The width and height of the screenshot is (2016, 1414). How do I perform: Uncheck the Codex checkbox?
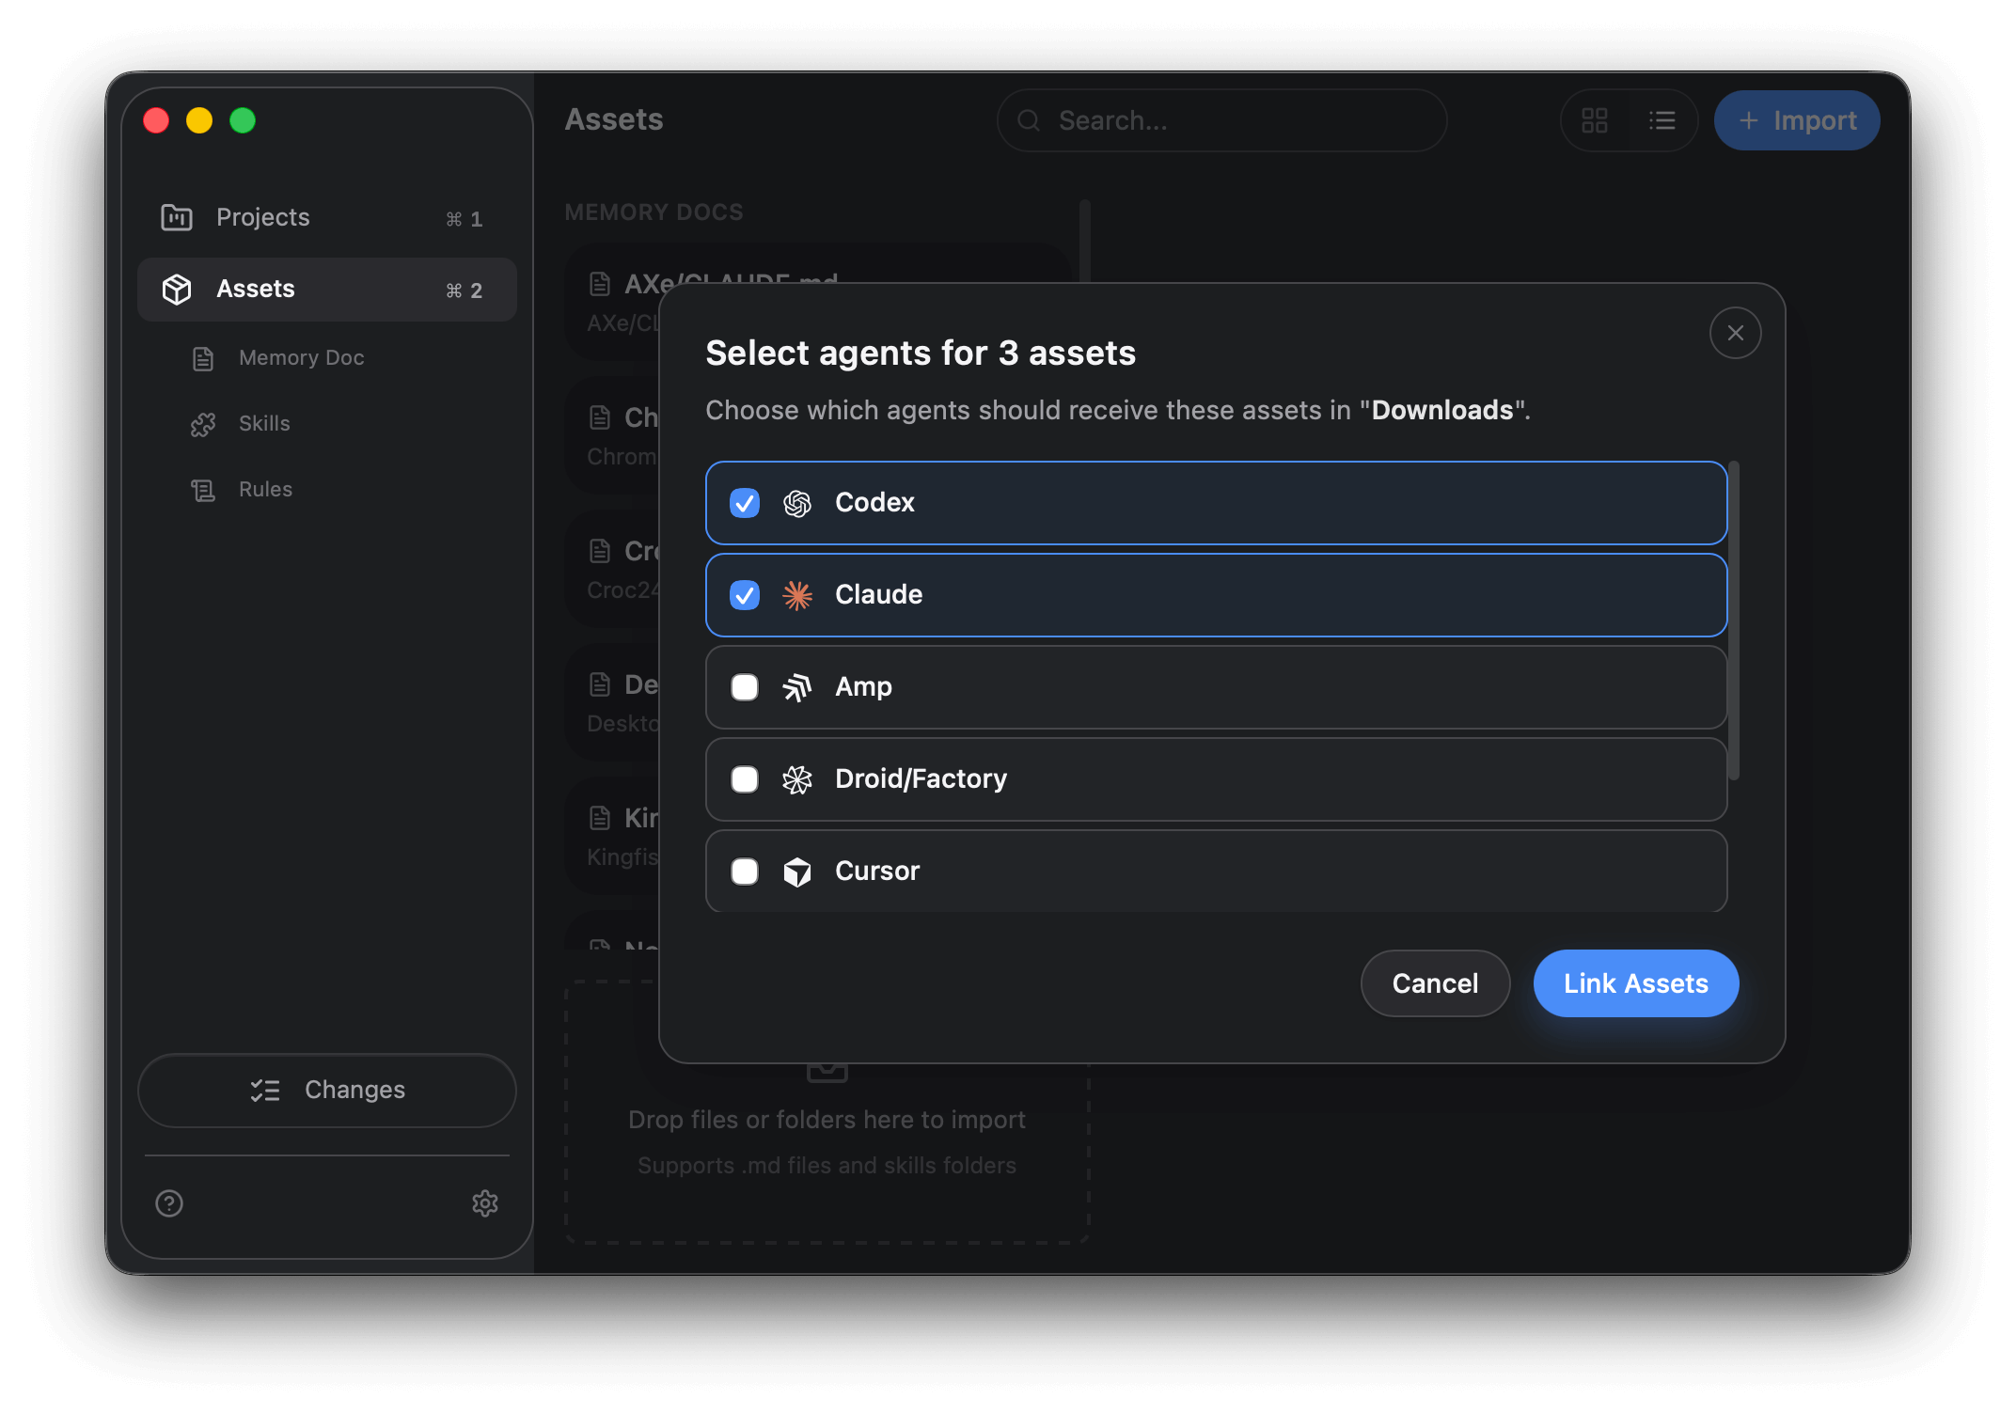click(745, 503)
